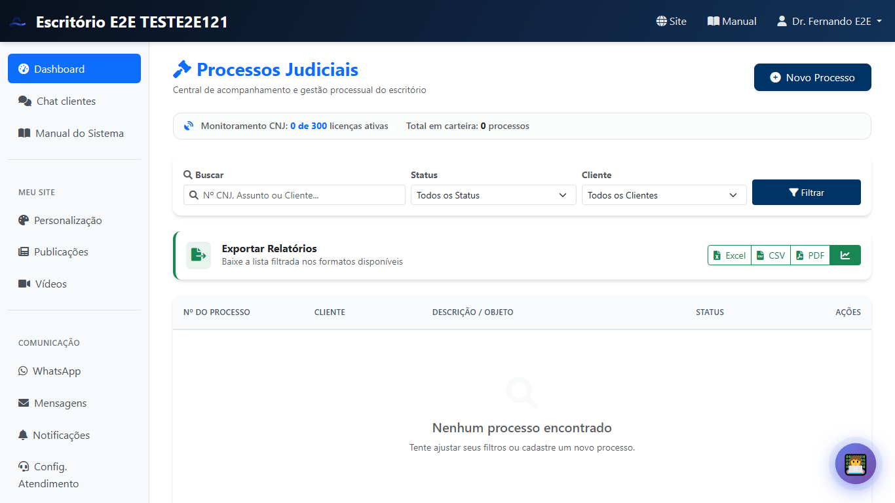Screen dimensions: 895x503
Task: Click the gavel icon beside Processos Judiciais
Action: tap(182, 69)
